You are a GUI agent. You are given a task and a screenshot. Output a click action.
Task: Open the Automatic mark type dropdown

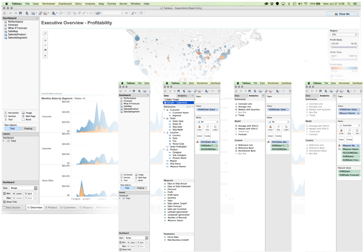click(x=349, y=125)
